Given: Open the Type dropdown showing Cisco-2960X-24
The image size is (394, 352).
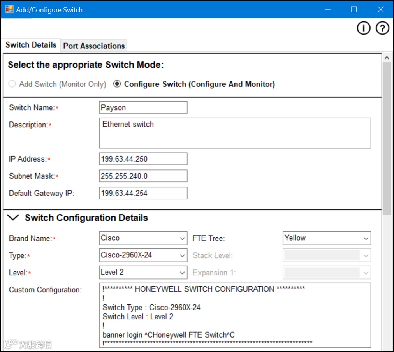Looking at the screenshot, I should pos(143,255).
